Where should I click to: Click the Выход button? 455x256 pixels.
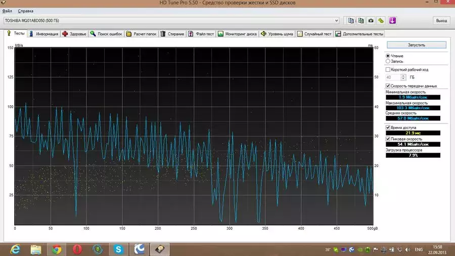tap(441, 21)
